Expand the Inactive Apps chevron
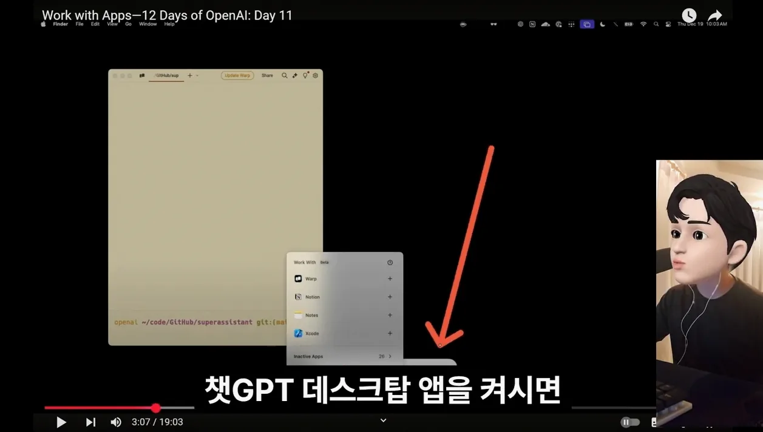 pyautogui.click(x=390, y=357)
